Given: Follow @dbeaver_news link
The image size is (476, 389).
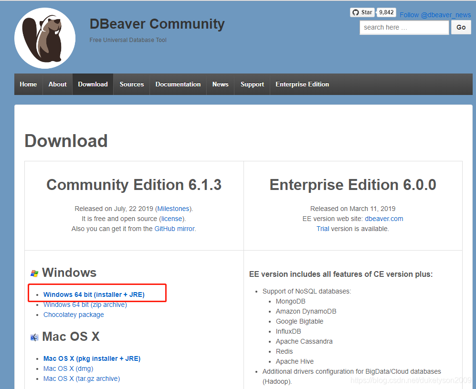Looking at the screenshot, I should pos(435,15).
